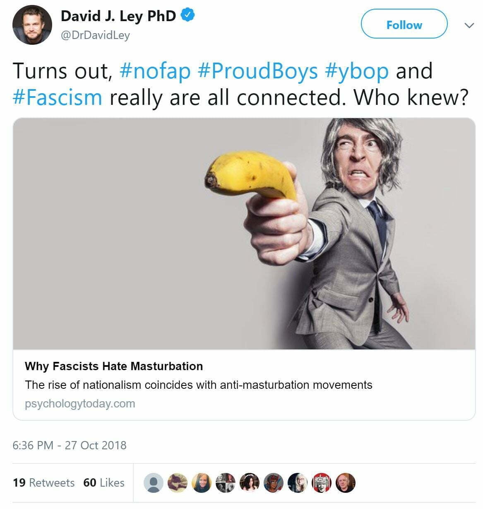Click the four-photo collage liker avatar
The height and width of the screenshot is (509, 483).
pyautogui.click(x=226, y=483)
